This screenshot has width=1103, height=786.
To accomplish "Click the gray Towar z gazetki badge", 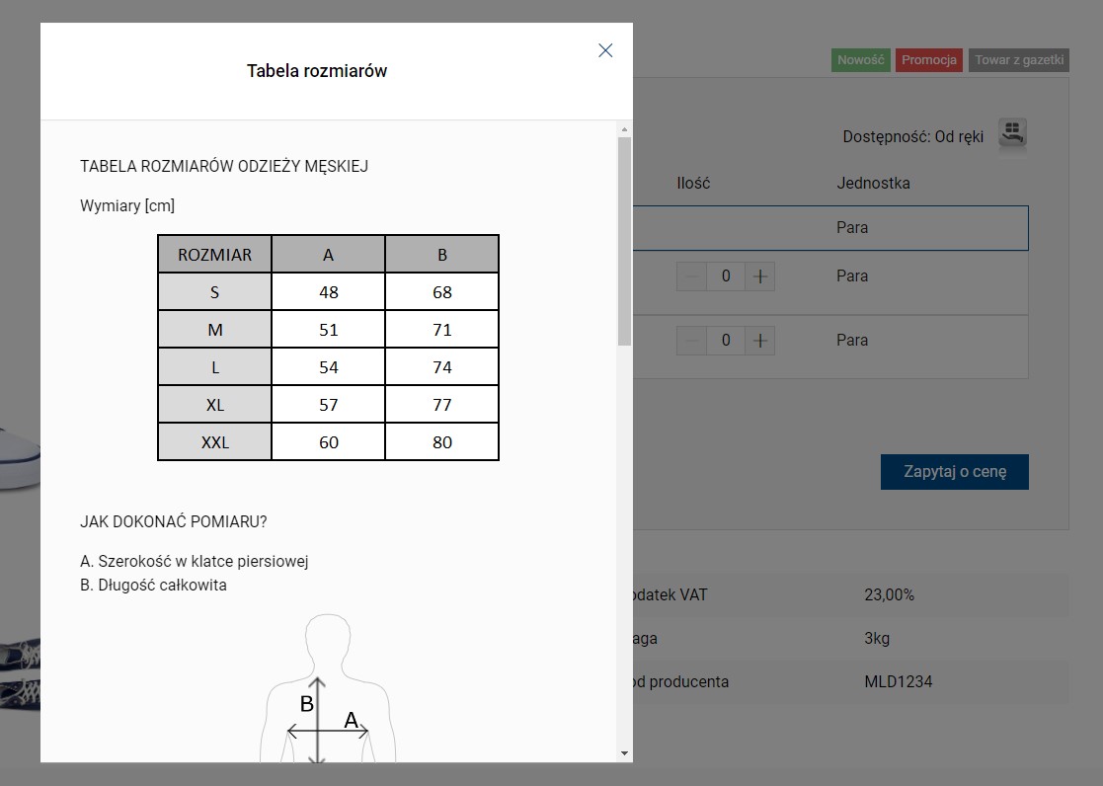I will (x=1018, y=60).
